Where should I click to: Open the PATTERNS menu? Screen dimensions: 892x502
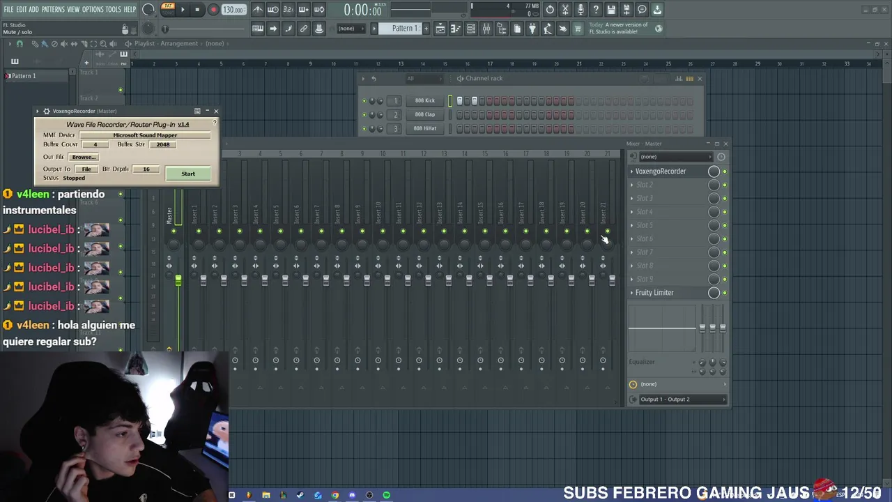[53, 10]
